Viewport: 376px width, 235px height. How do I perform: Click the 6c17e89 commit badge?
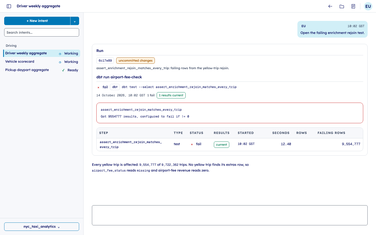(x=105, y=61)
